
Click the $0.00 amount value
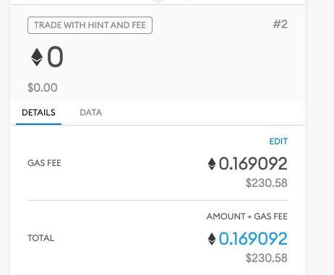coord(43,87)
